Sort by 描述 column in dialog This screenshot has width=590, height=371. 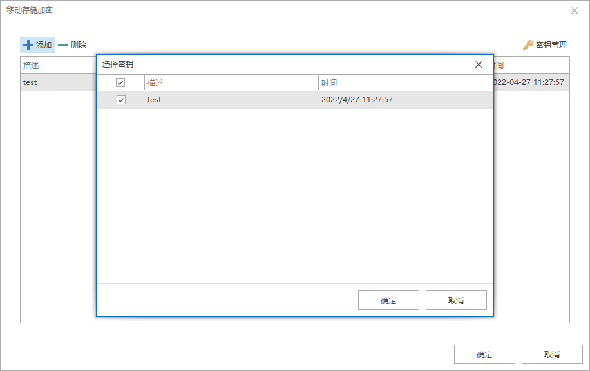(x=231, y=83)
